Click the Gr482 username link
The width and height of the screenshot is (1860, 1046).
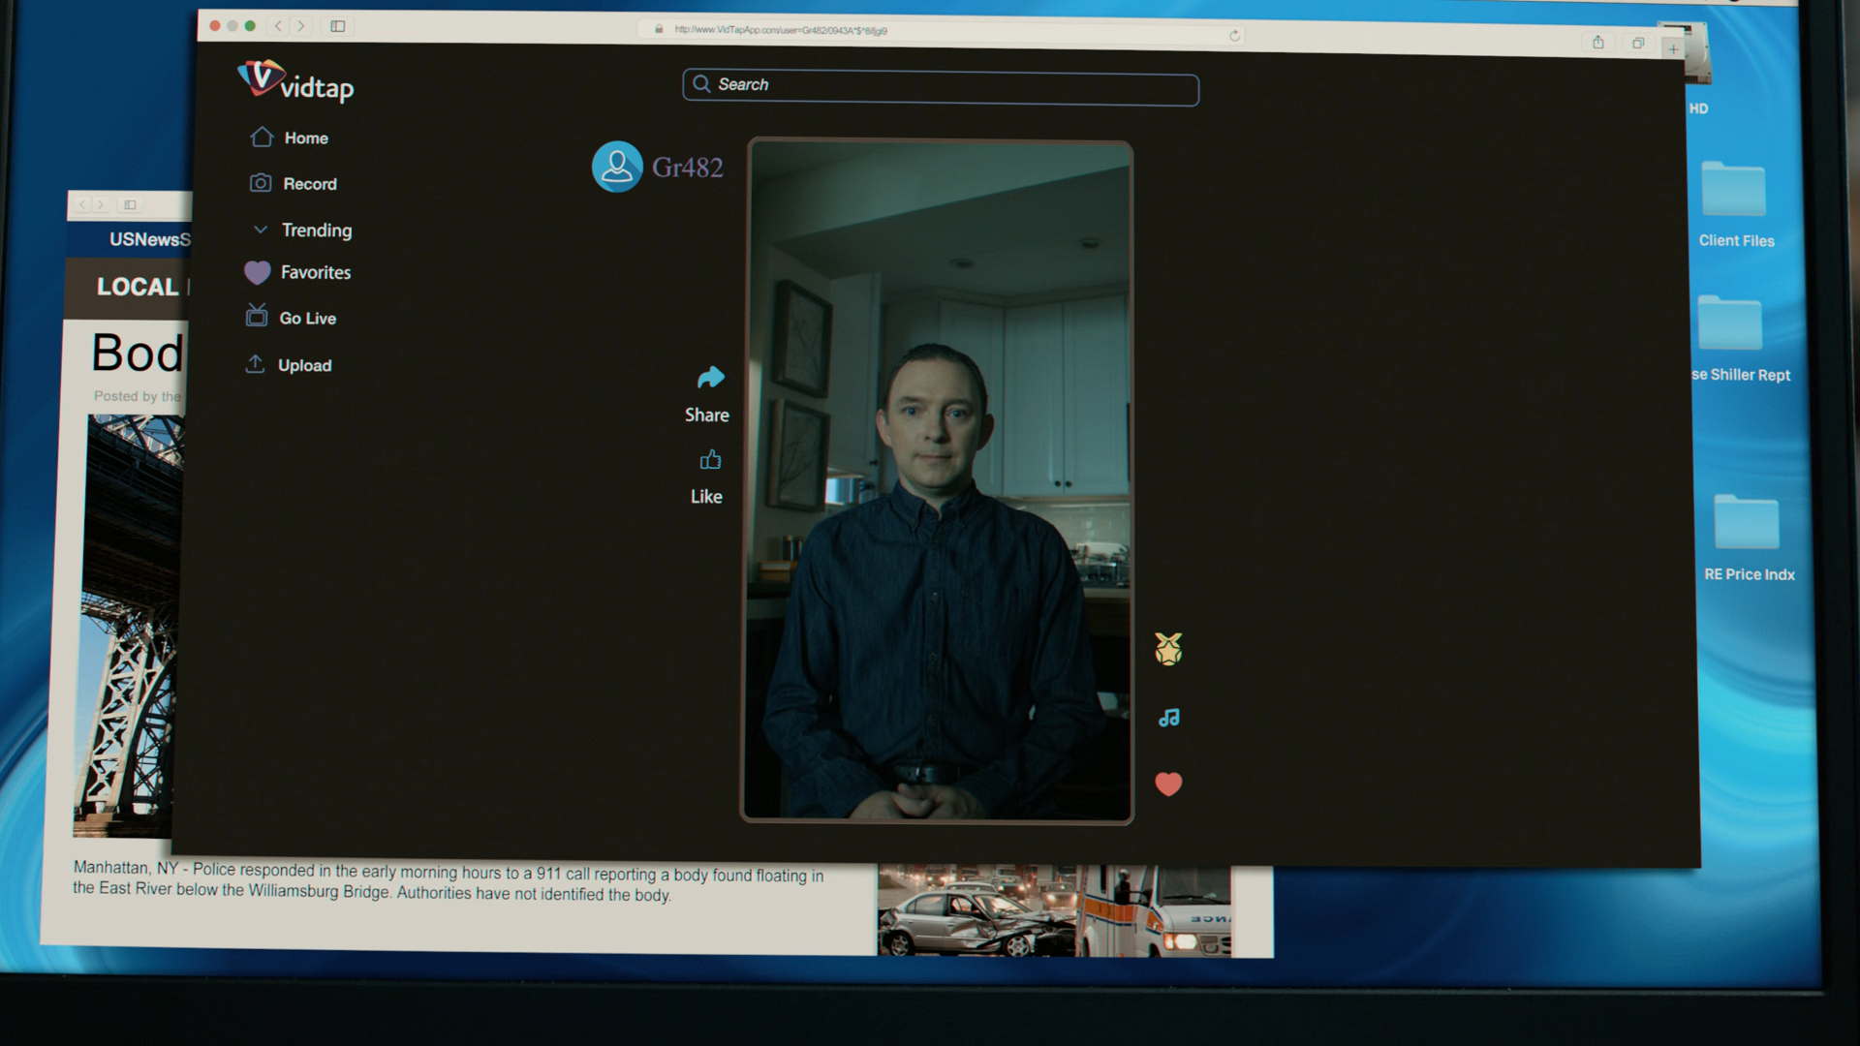pyautogui.click(x=688, y=168)
